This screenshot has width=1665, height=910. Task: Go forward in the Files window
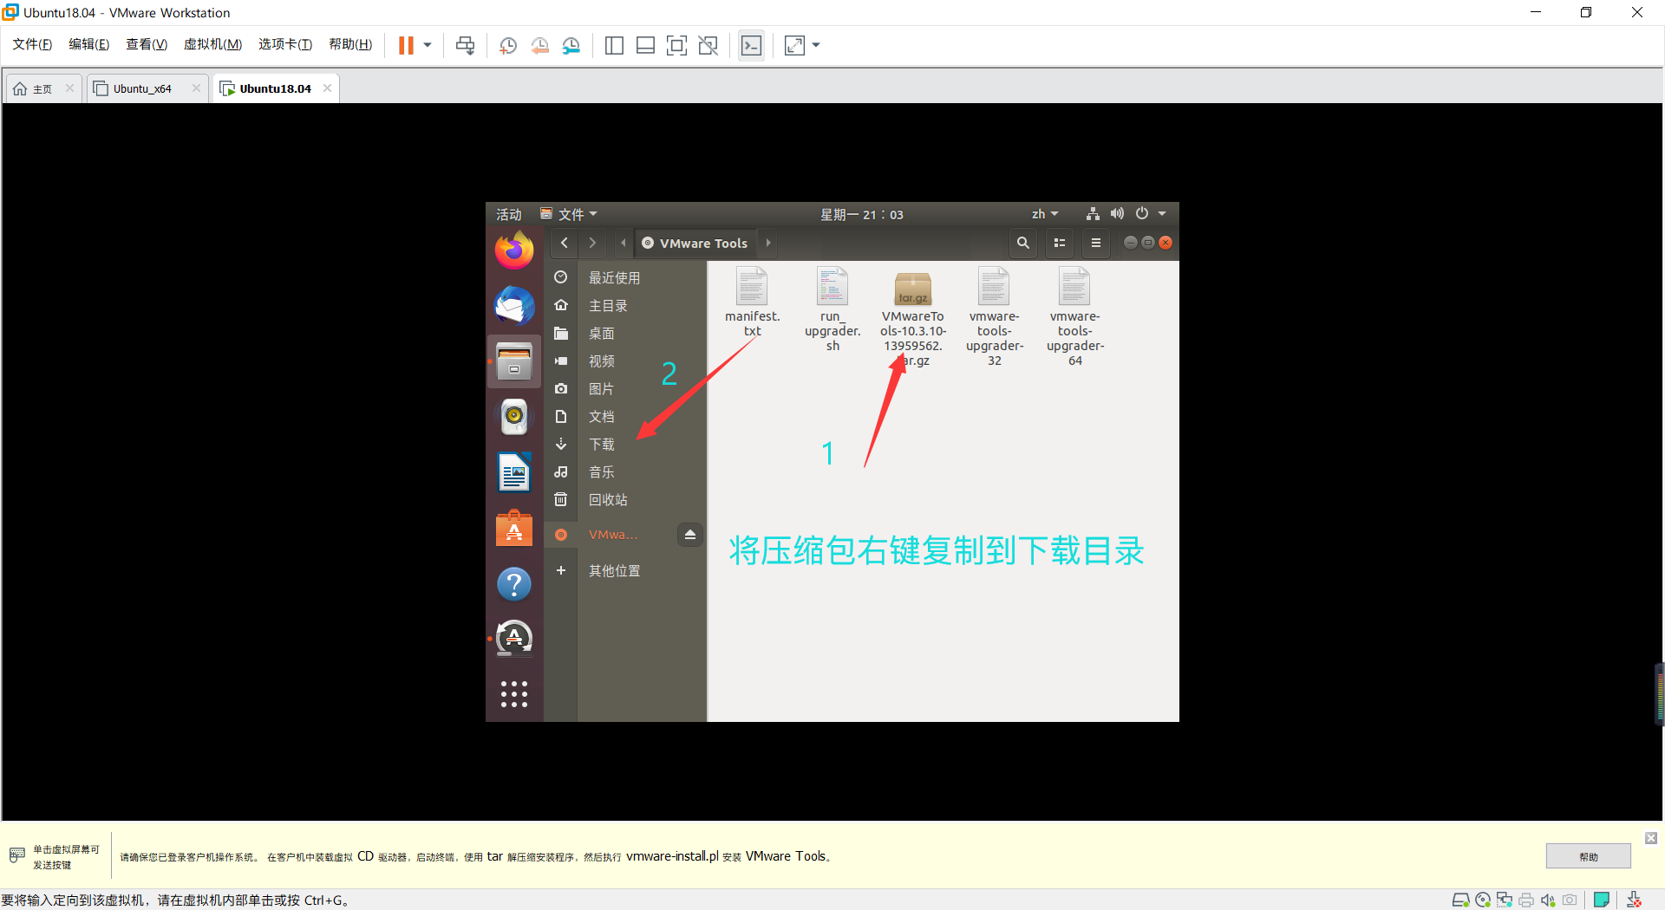pos(592,243)
